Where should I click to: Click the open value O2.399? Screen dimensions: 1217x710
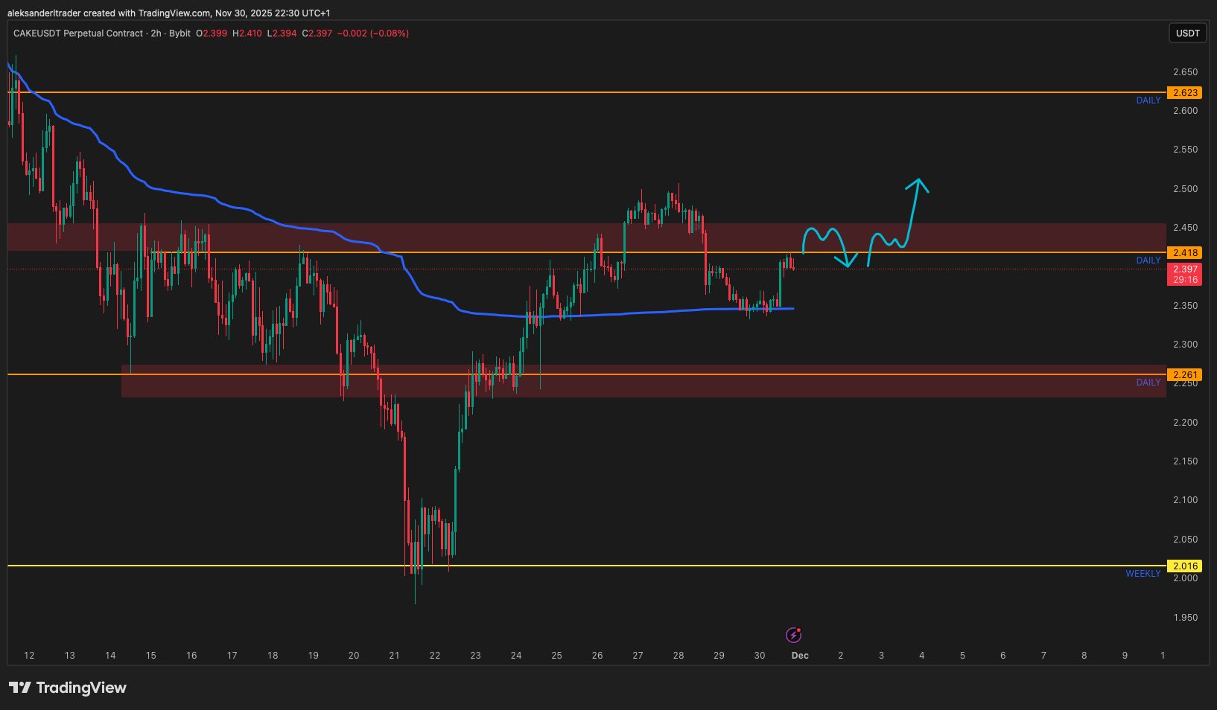tap(212, 33)
